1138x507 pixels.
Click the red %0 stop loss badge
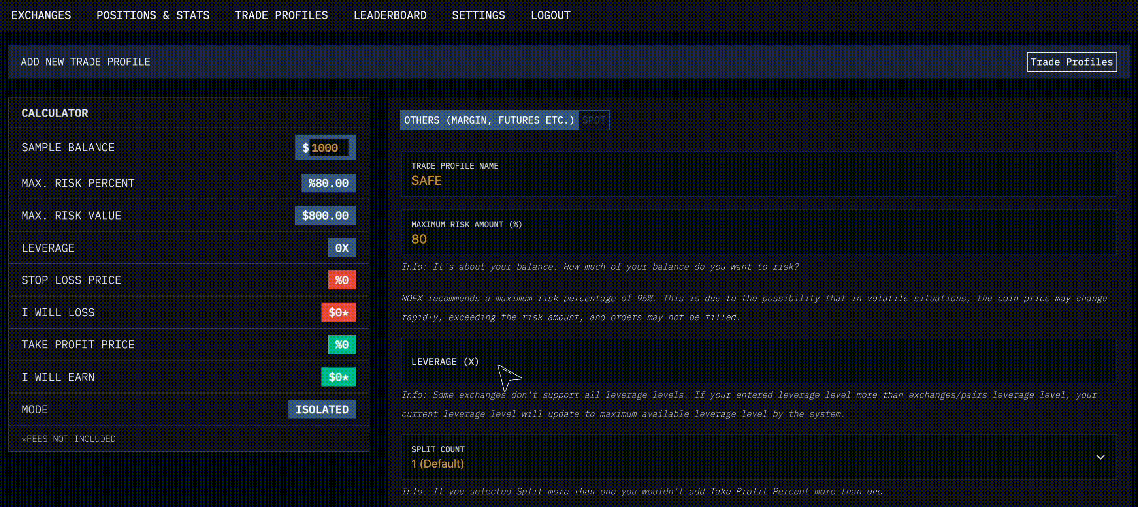(341, 280)
